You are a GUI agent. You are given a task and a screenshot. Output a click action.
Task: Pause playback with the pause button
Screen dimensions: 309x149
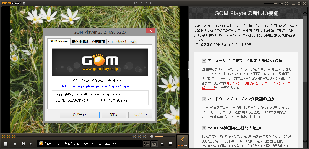click(x=6, y=144)
